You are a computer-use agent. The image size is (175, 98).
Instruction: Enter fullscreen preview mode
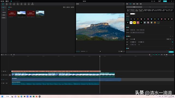(124, 51)
